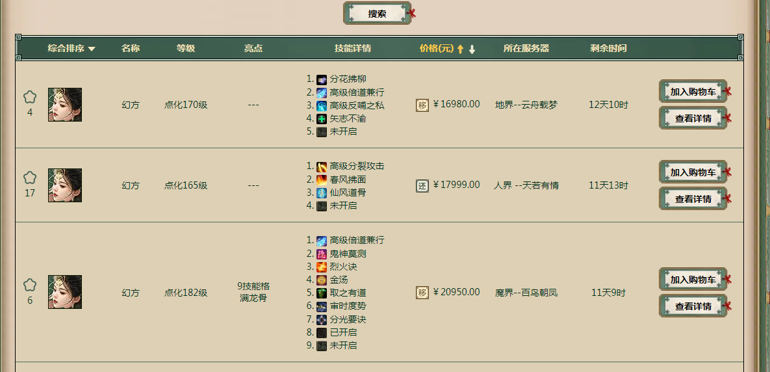Click the 高级分裂攻击 skill icon

[322, 166]
